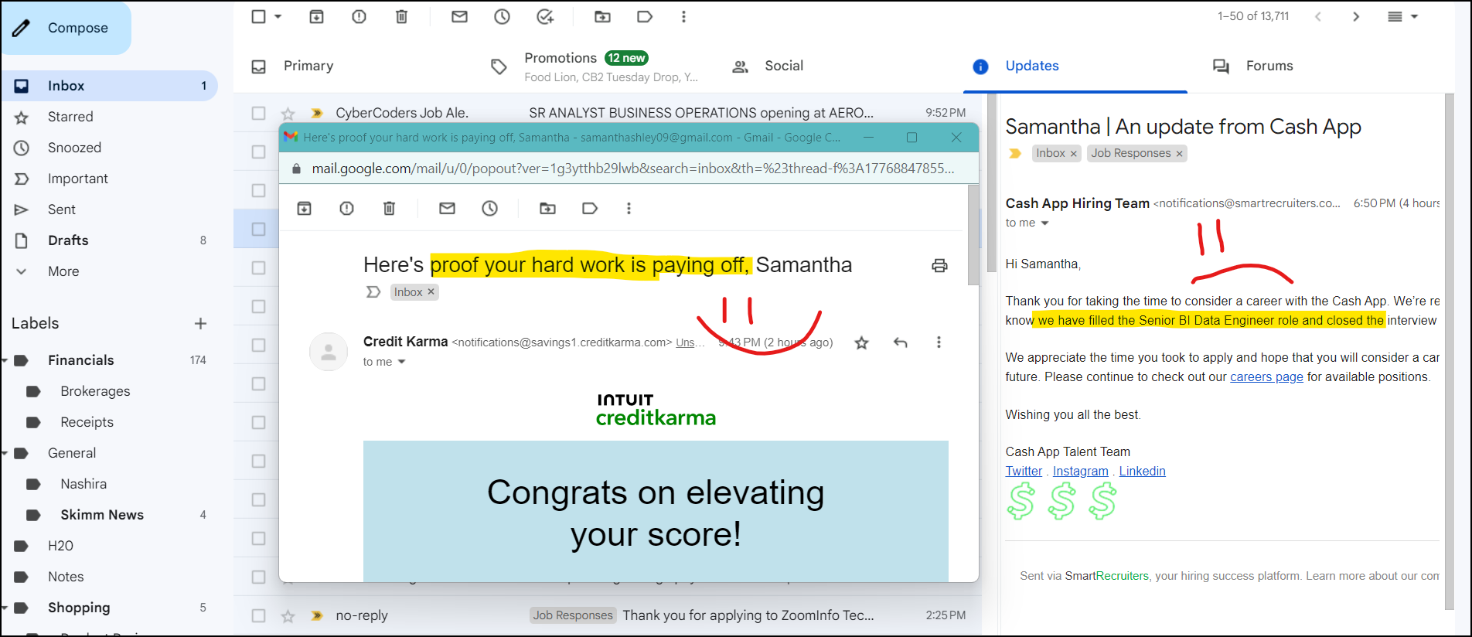Snooze icon in popout window
The height and width of the screenshot is (637, 1472).
pyautogui.click(x=489, y=208)
